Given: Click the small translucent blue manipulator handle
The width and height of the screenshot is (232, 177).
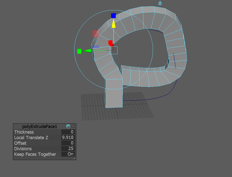Looking at the screenshot, I should (x=95, y=47).
